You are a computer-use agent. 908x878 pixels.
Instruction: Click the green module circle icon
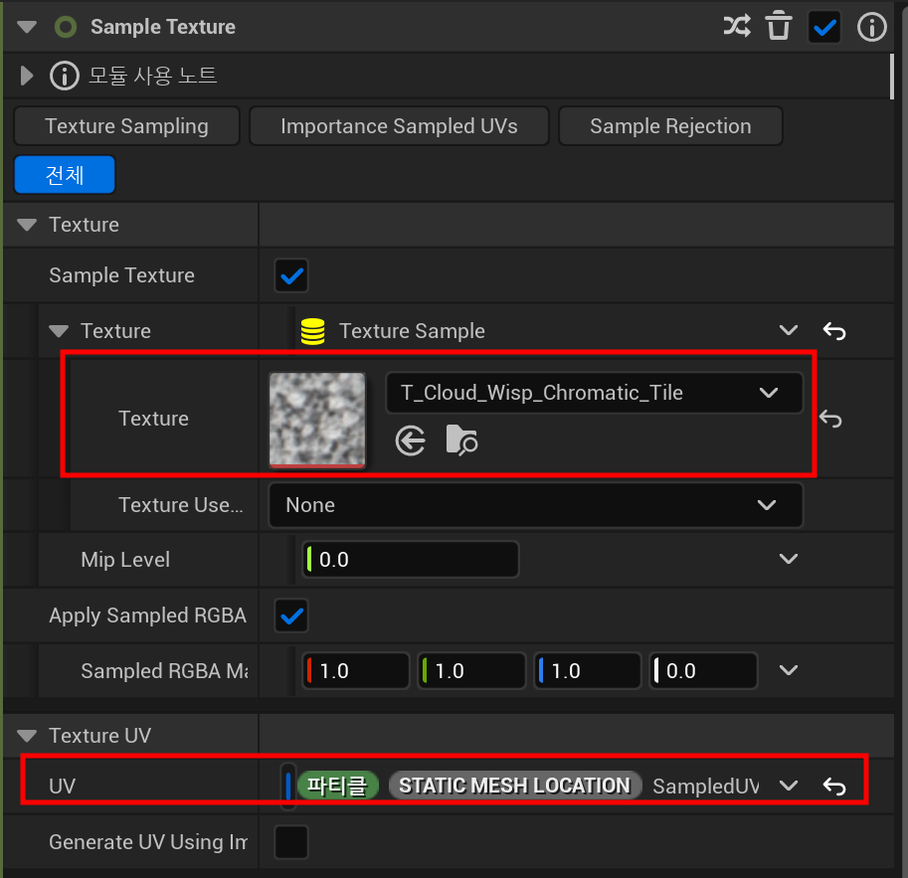(66, 27)
